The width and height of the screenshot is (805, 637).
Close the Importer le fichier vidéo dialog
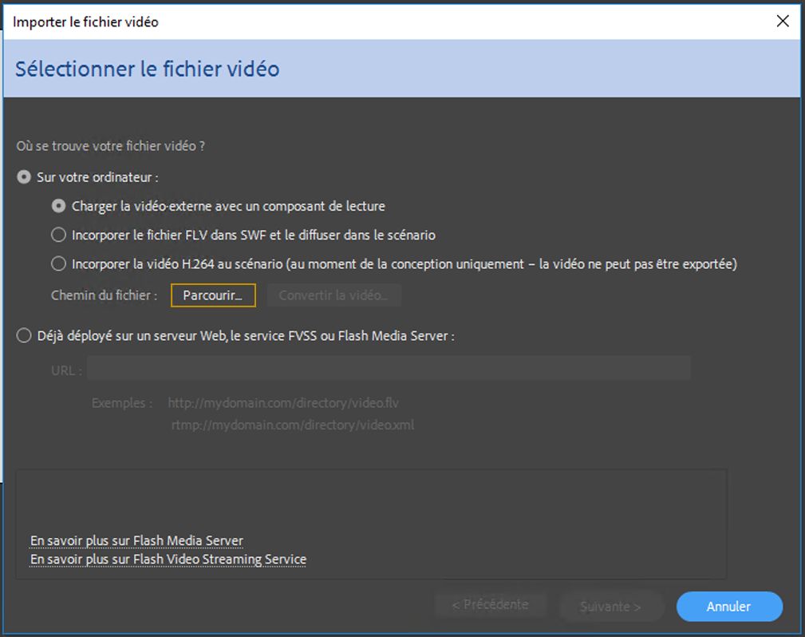(783, 22)
